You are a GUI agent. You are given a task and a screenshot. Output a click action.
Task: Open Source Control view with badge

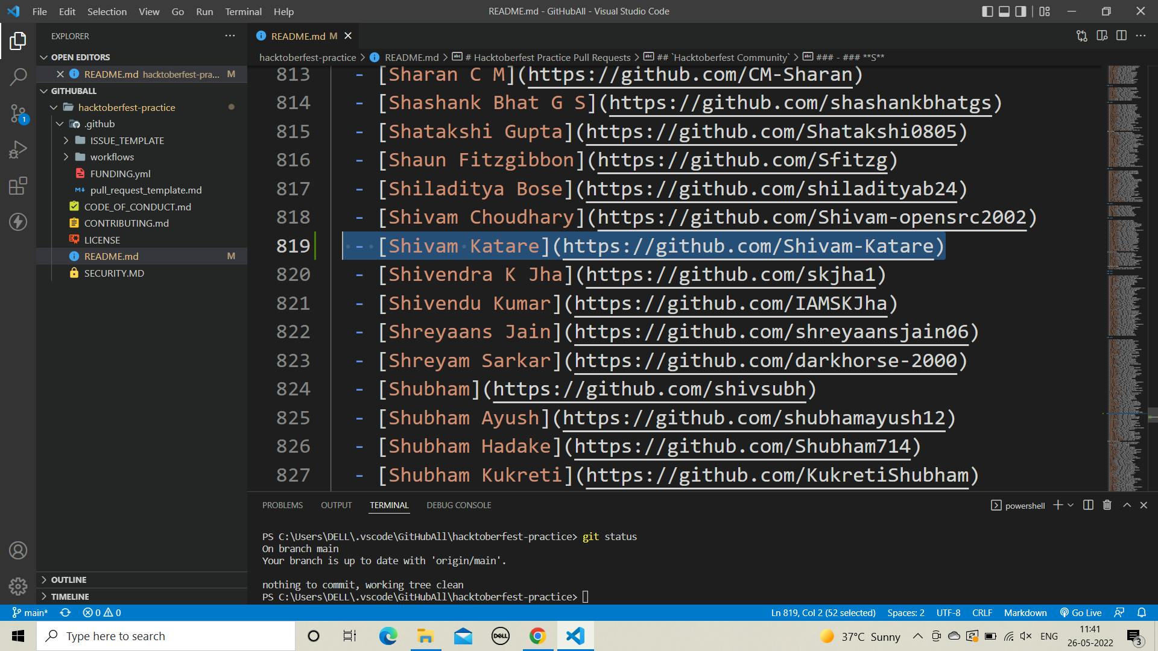18,113
